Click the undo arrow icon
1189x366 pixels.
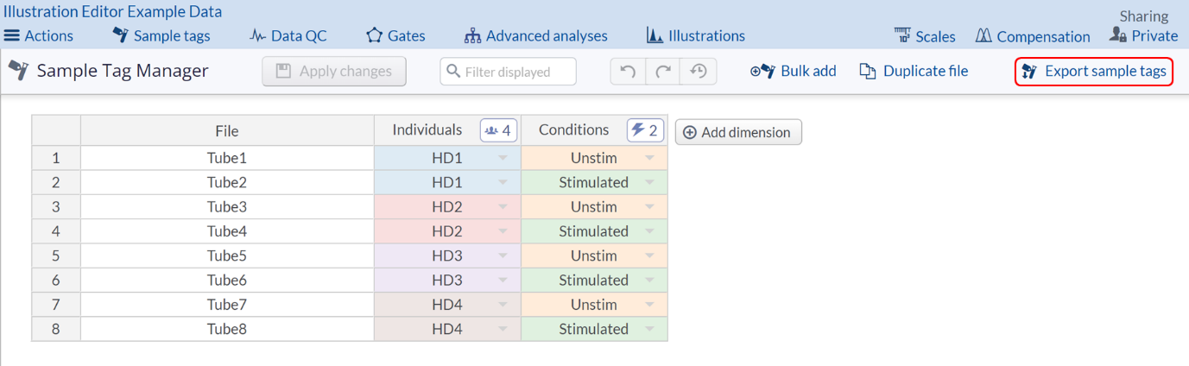click(628, 72)
